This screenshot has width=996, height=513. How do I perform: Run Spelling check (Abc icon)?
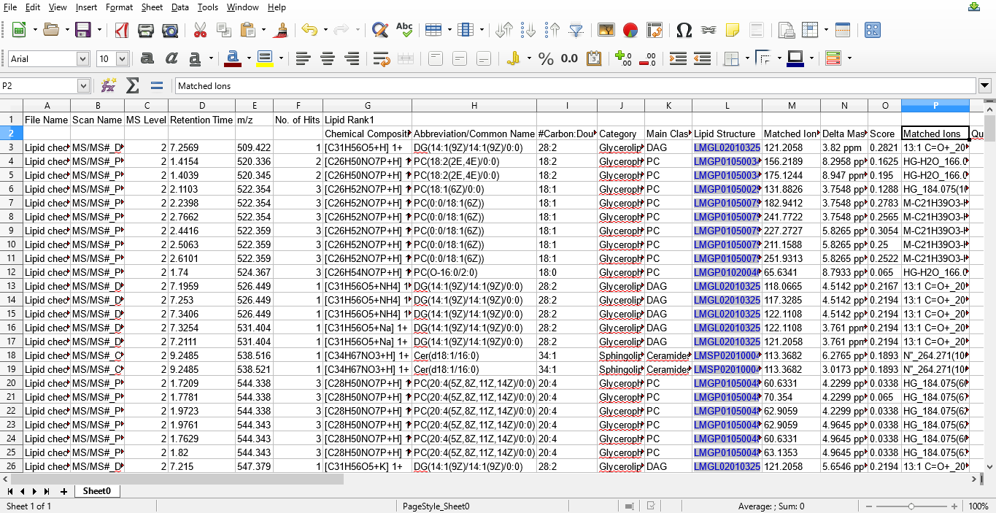(x=404, y=30)
